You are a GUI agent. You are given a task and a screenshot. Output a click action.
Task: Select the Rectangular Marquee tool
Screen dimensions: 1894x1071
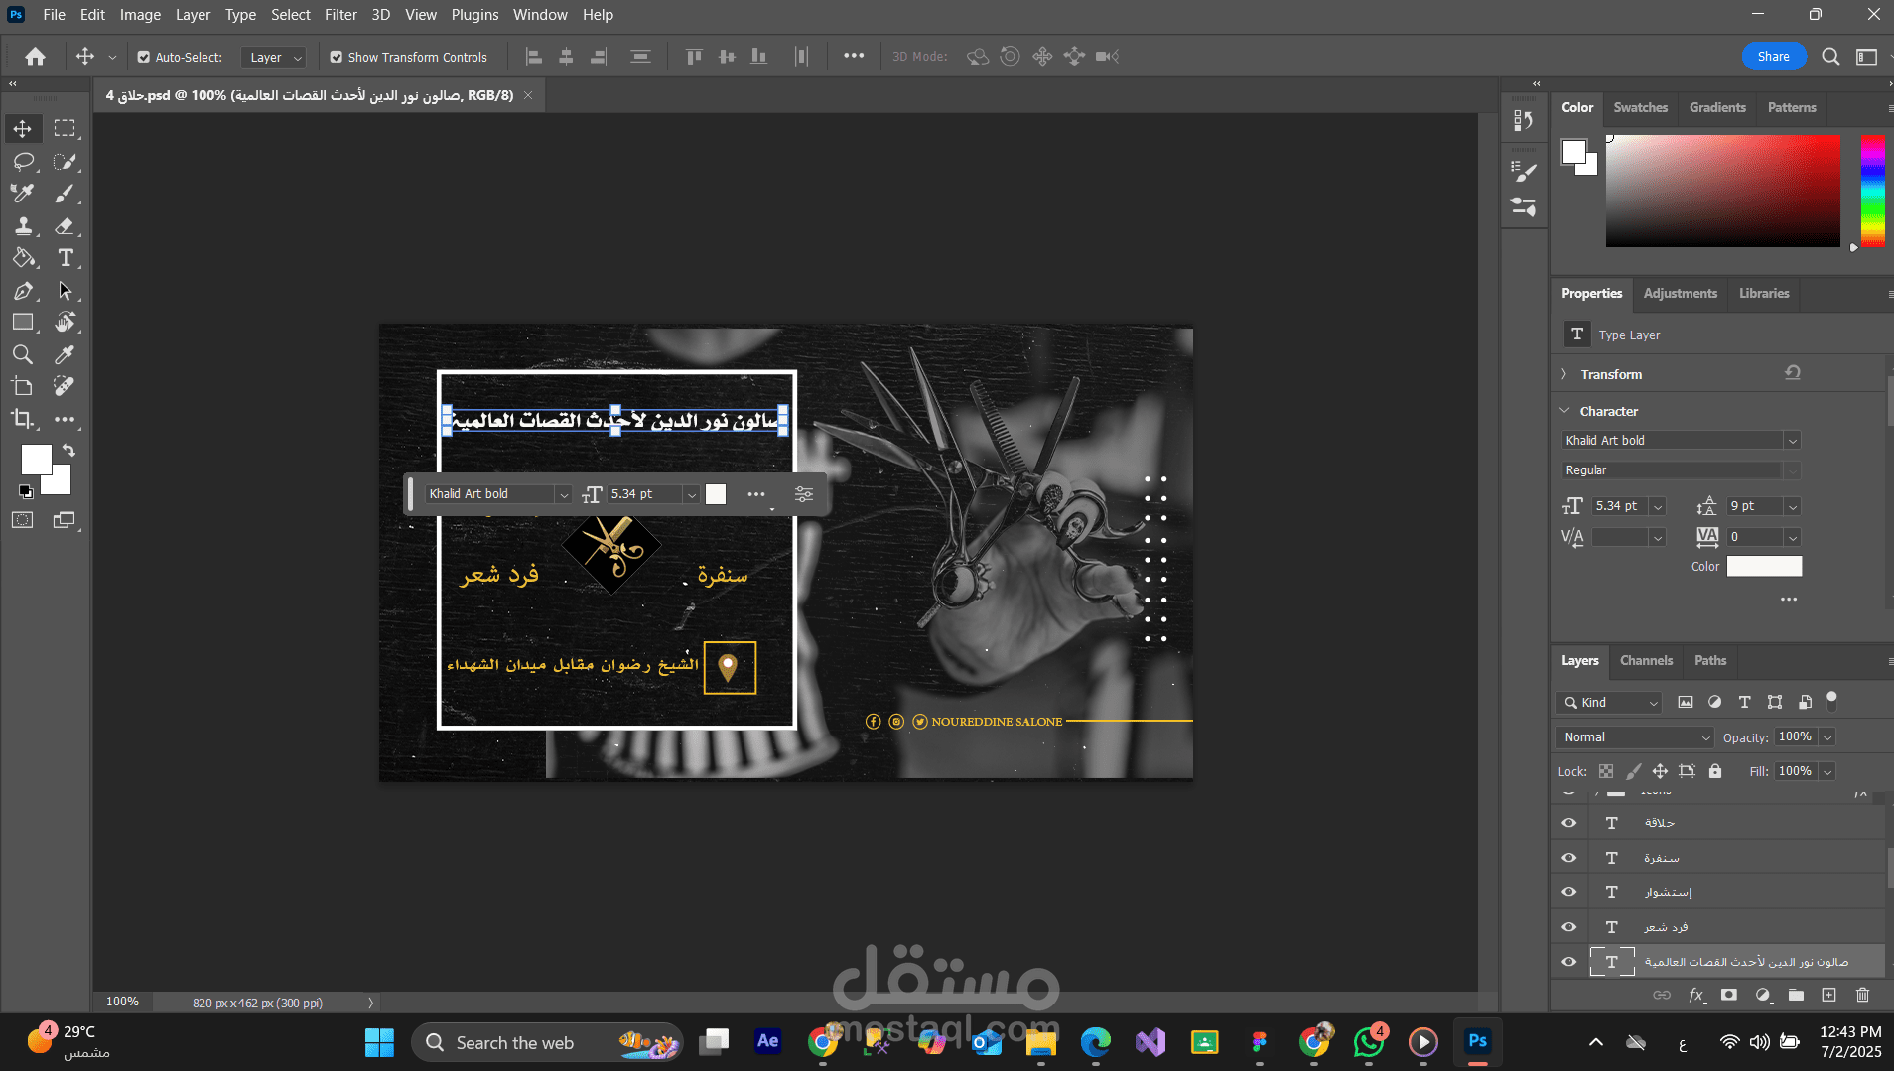click(65, 129)
